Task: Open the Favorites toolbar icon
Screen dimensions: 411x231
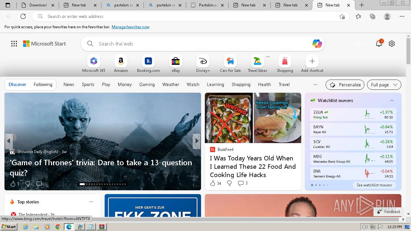Action: (x=358, y=16)
